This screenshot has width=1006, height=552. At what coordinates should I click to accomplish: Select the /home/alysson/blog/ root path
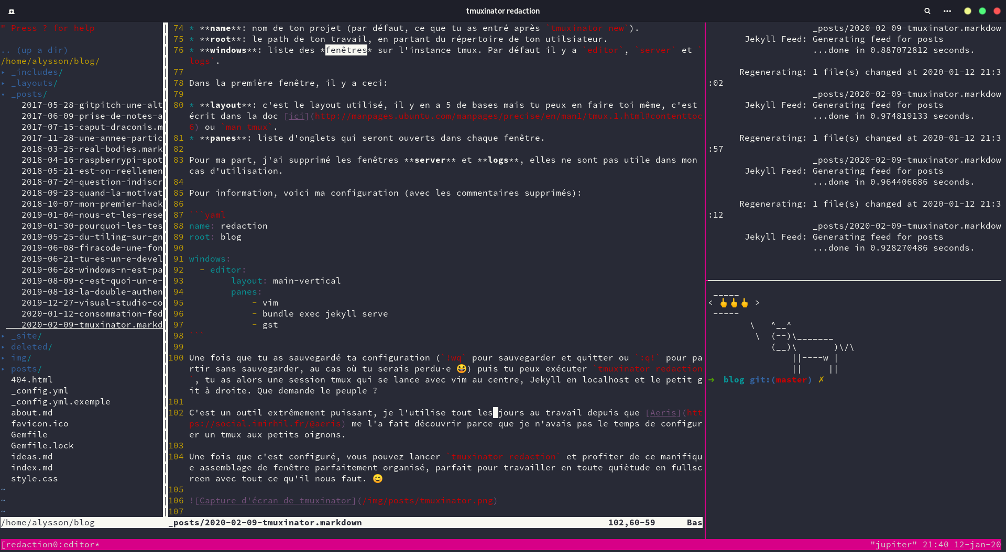tap(50, 61)
